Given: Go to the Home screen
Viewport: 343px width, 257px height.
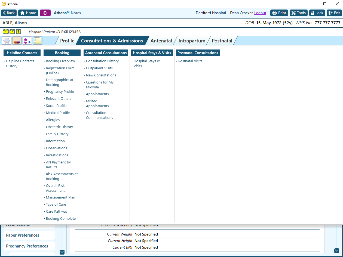Looking at the screenshot, I should click(x=28, y=13).
